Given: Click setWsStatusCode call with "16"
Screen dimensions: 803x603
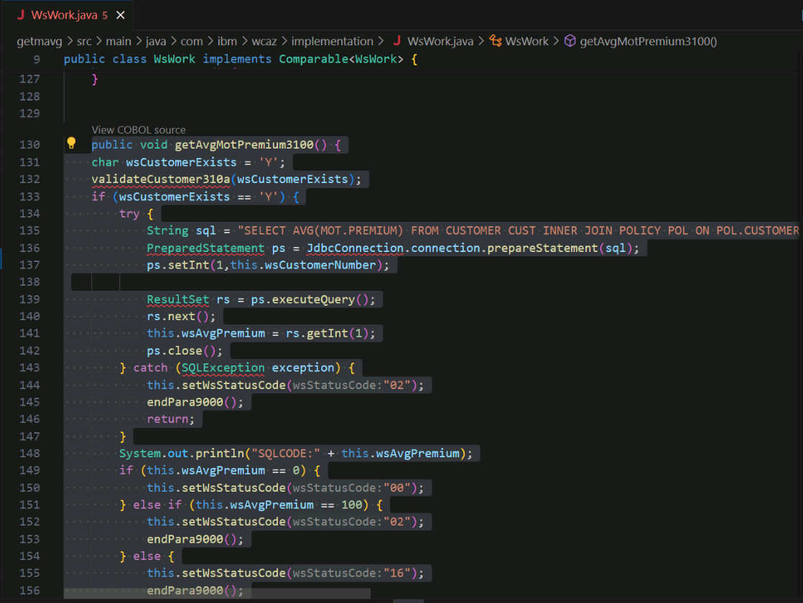Looking at the screenshot, I should [285, 574].
